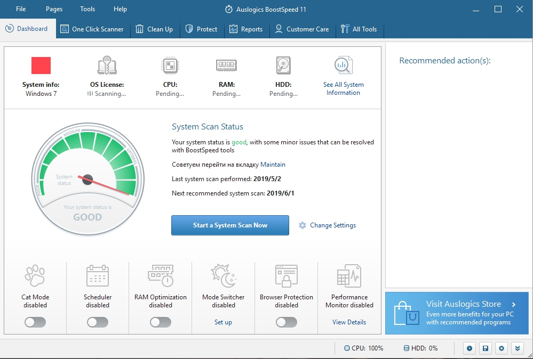The image size is (533, 359).
Task: Click the next scan date 2019/6/1
Action: [x=281, y=193]
